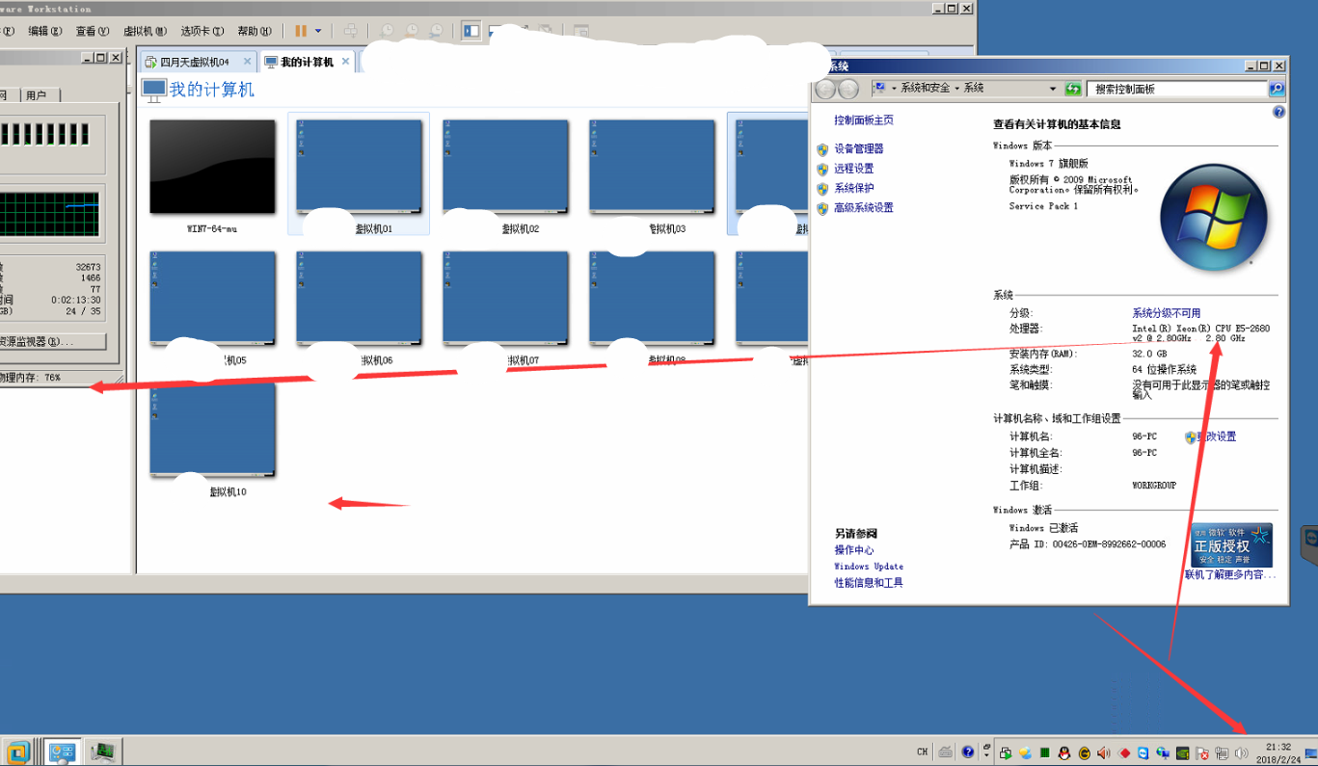Toggle the show library sidebar toolbar icon
1318x766 pixels.
(x=471, y=31)
